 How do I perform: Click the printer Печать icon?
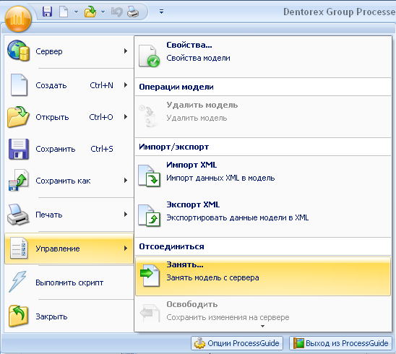pos(18,215)
